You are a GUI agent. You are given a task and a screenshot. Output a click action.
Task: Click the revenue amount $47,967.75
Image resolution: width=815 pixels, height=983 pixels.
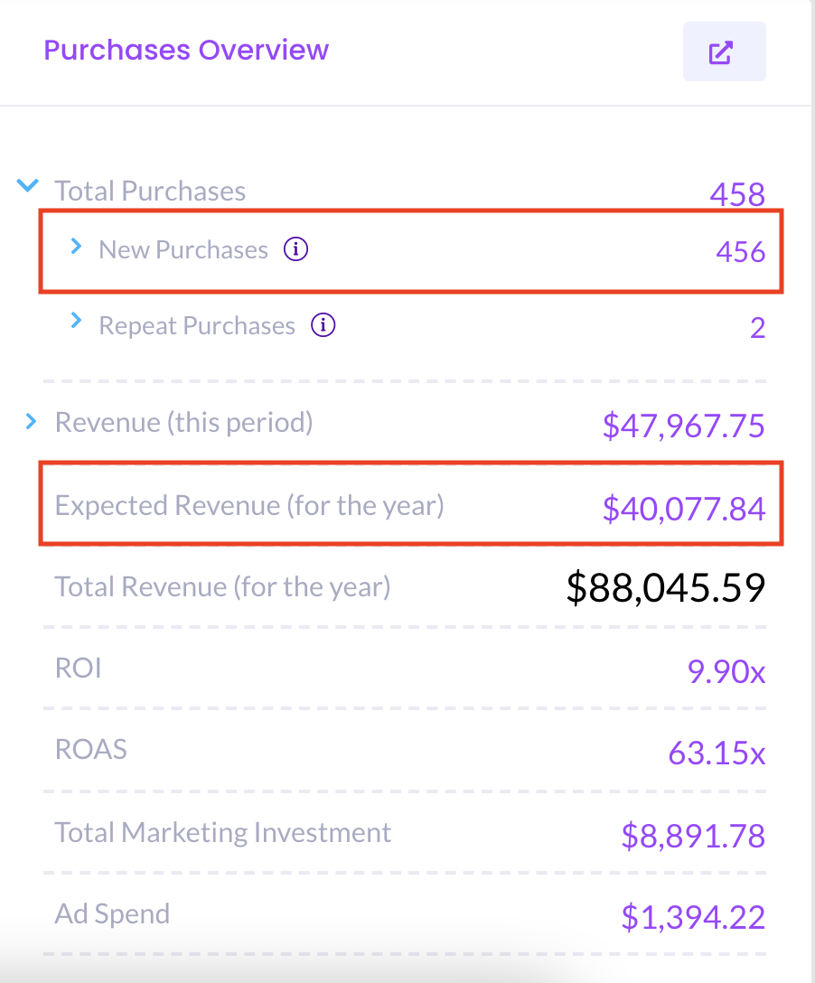click(x=683, y=425)
